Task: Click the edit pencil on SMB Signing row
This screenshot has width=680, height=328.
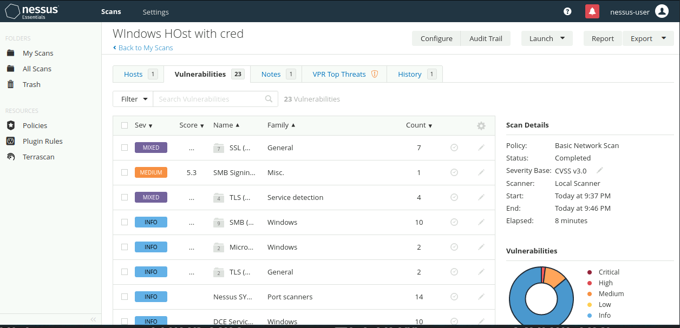Action: pyautogui.click(x=481, y=172)
